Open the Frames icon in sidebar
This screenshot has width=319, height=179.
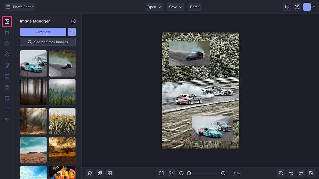point(7,76)
